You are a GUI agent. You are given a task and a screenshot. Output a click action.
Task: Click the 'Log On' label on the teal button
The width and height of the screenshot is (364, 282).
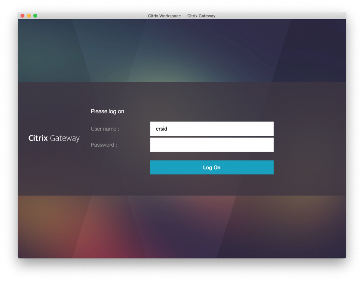point(212,167)
